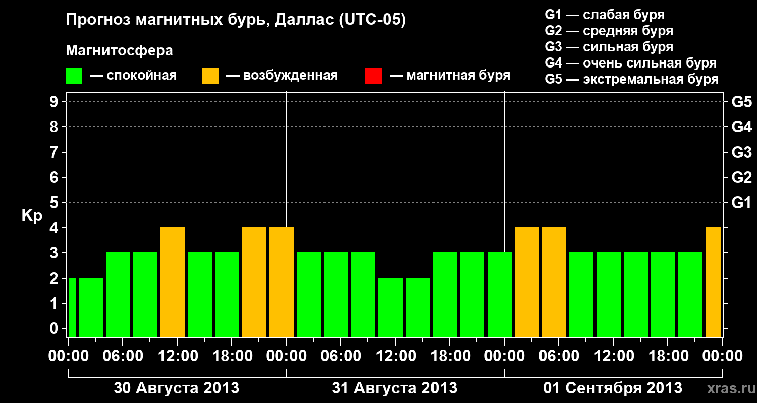Viewport: 757px width, 403px height.
Task: Click the red 'магнитная буря' legend swatch
Action: (373, 76)
